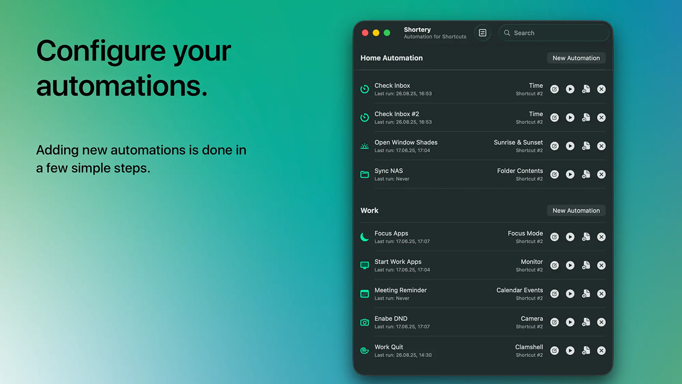Click the camera icon beside Enabe DND
The width and height of the screenshot is (682, 384).
pos(364,322)
